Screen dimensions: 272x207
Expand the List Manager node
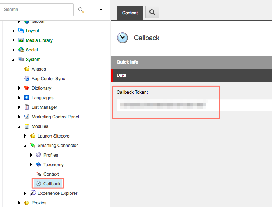[20, 107]
